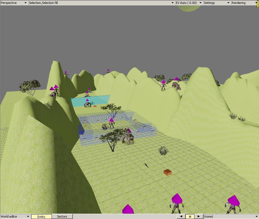Select the small dark weapon item on the grid
Viewport: 259px width, 219px height.
click(x=146, y=165)
